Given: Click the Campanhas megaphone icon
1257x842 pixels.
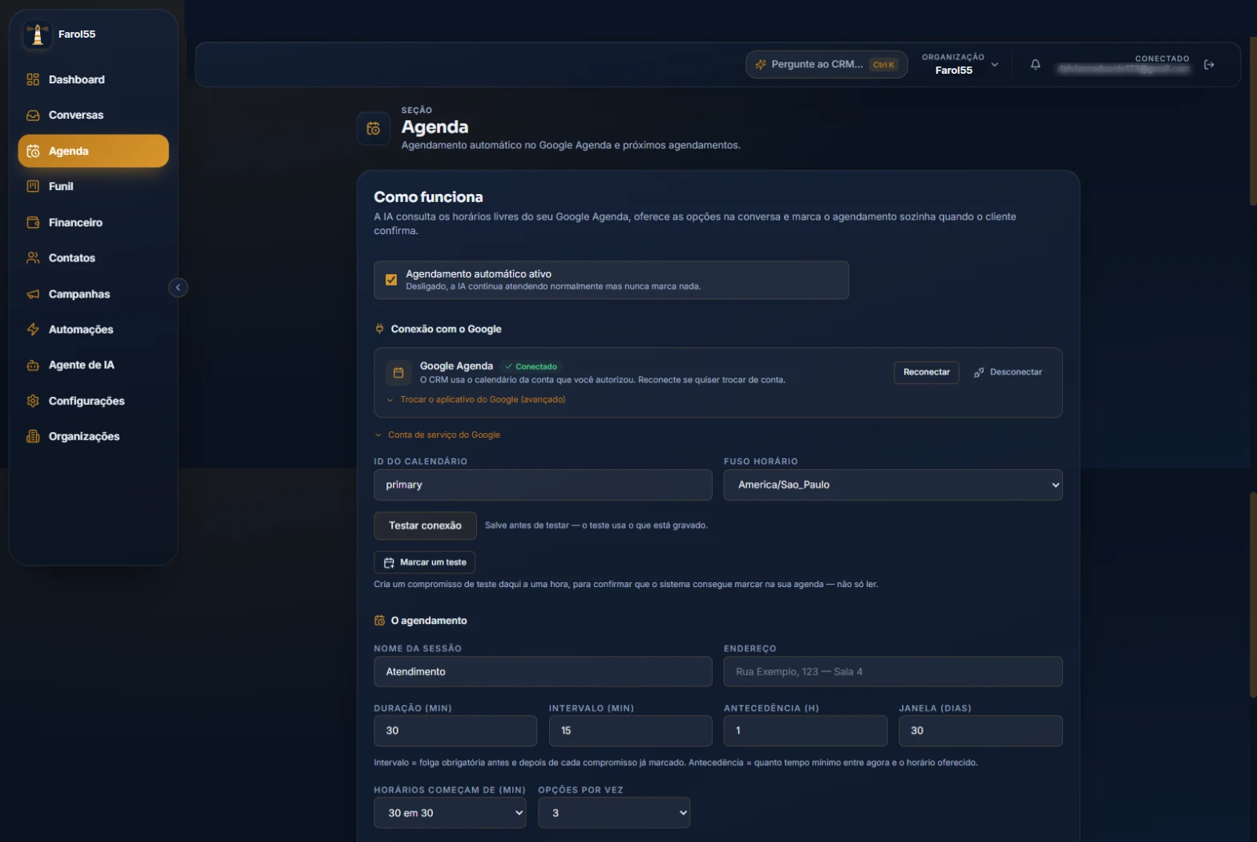Looking at the screenshot, I should [33, 294].
